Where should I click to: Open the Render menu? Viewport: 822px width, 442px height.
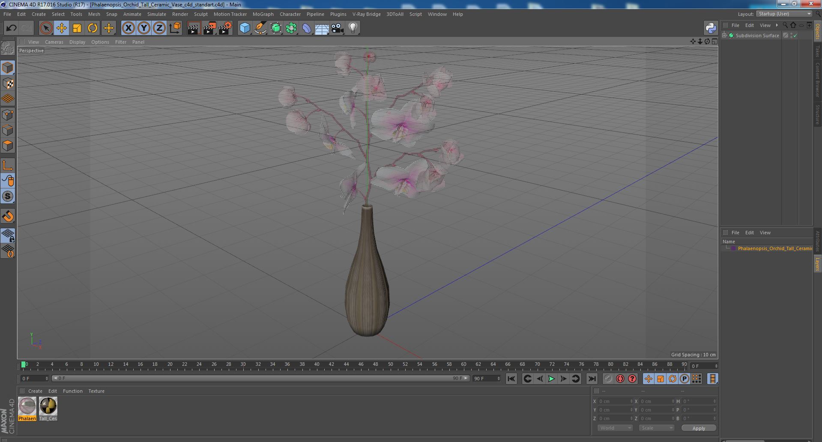point(180,14)
